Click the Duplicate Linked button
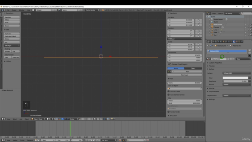The image size is (252, 142). [x=12, y=36]
